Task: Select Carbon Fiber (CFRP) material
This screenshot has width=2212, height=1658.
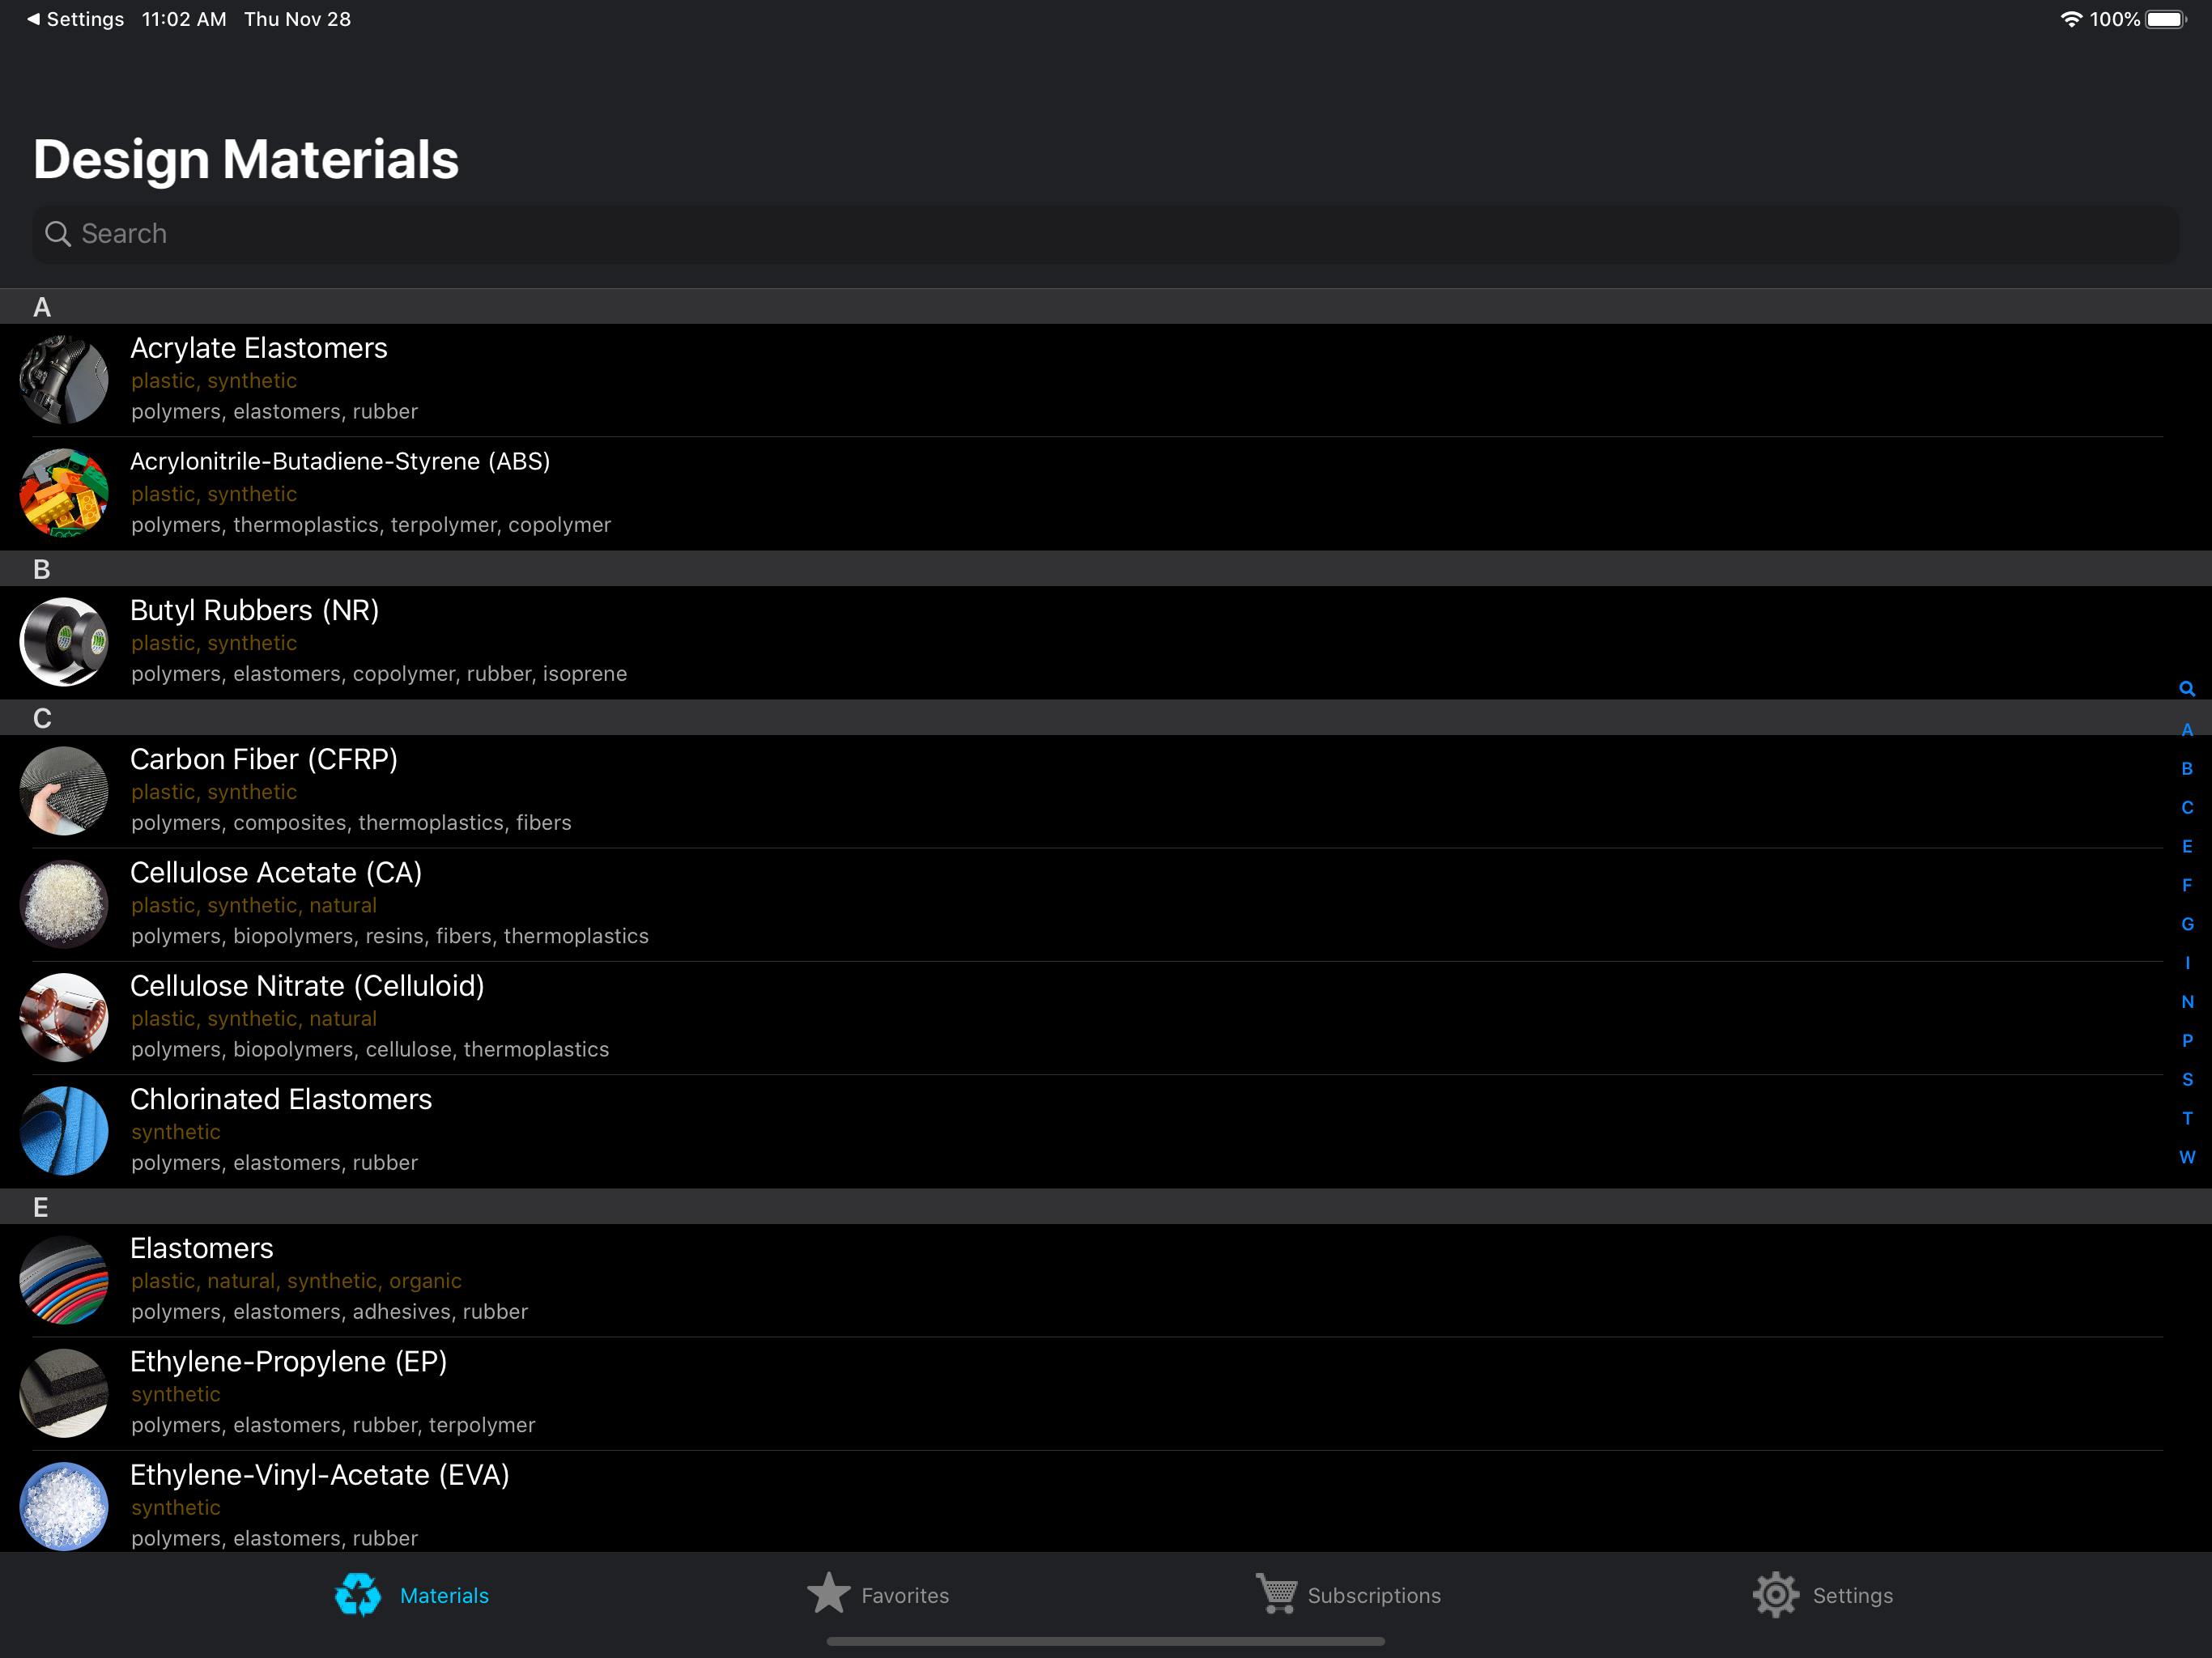Action: (264, 759)
